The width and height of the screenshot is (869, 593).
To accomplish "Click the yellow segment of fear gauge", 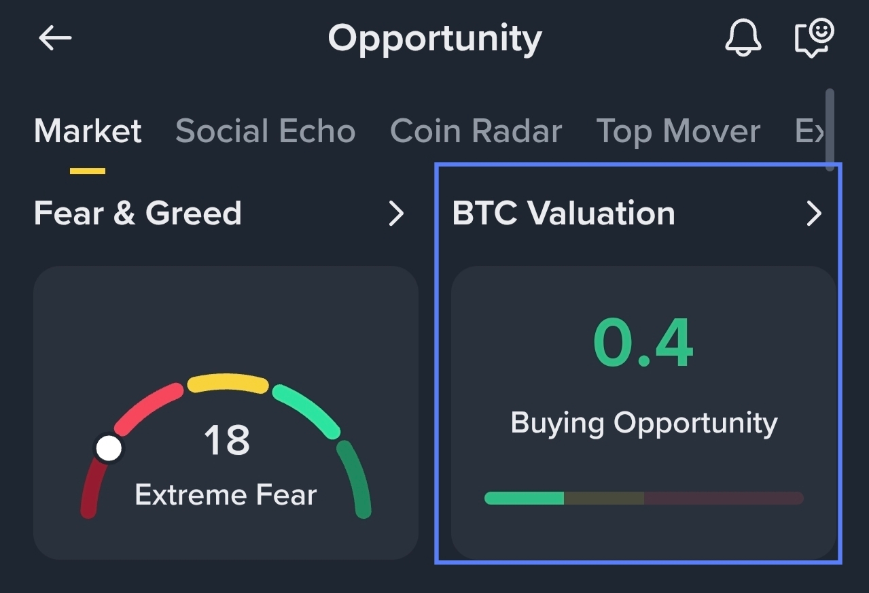I will click(228, 383).
